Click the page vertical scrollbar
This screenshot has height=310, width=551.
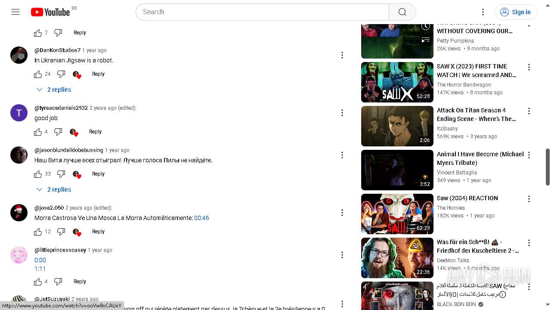pyautogui.click(x=548, y=167)
